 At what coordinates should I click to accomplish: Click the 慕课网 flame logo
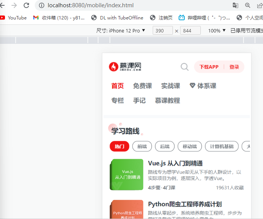(x=114, y=67)
